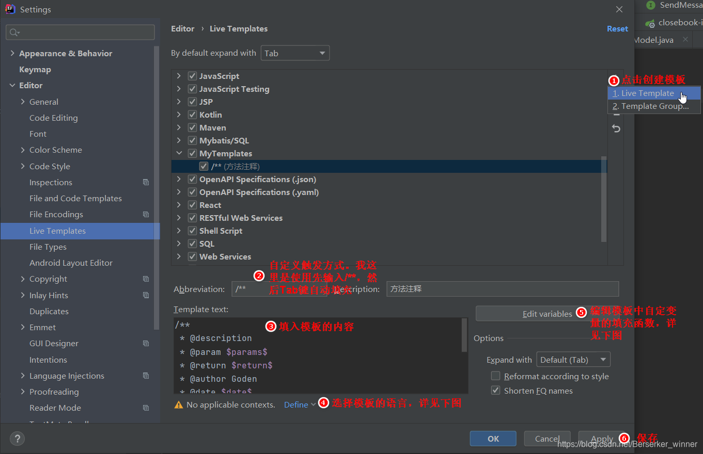
Task: Select the RESTful Web Services group row
Action: [x=389, y=218]
